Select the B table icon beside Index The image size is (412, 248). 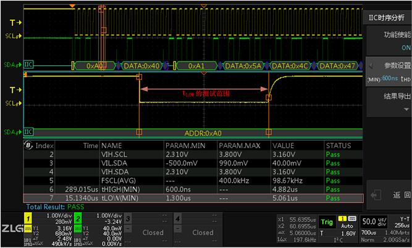tap(28, 146)
